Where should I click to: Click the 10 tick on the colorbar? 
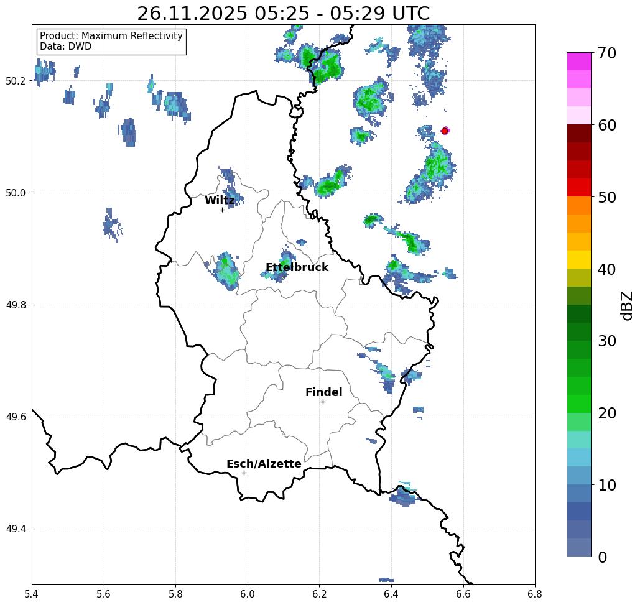point(606,485)
